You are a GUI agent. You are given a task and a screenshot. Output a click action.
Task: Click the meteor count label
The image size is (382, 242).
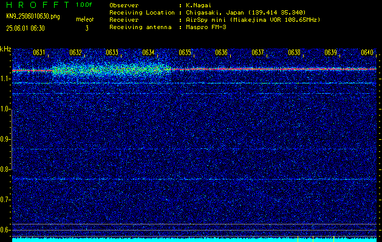coord(85,19)
